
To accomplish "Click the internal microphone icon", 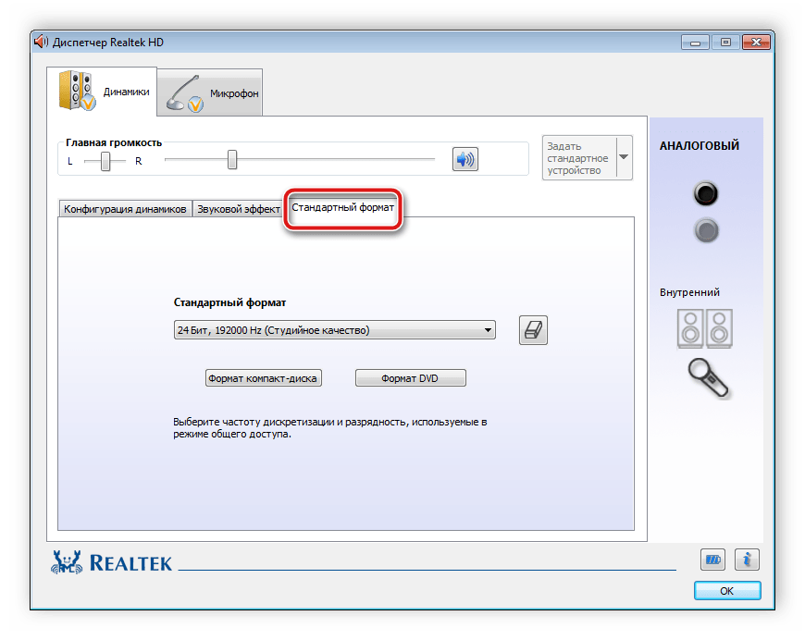I will [708, 376].
